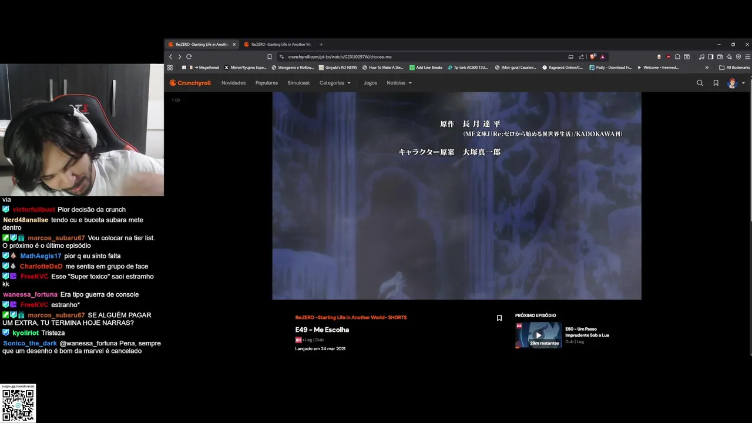This screenshot has height=423, width=752.
Task: Open the Populares menu item
Action: pyautogui.click(x=267, y=83)
